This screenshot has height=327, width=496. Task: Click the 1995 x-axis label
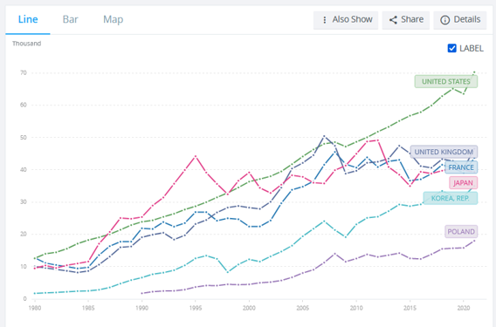coord(196,308)
